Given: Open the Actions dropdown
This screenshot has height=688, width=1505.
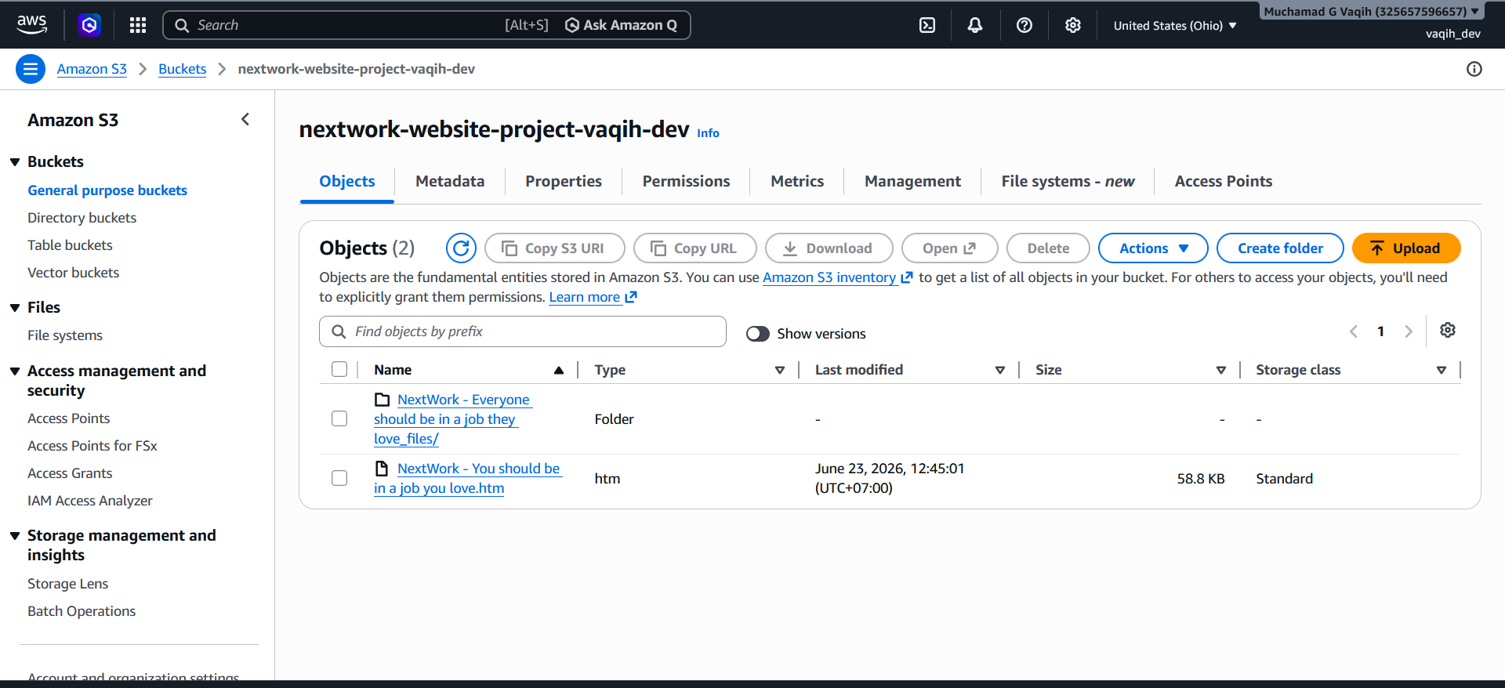Looking at the screenshot, I should tap(1153, 248).
